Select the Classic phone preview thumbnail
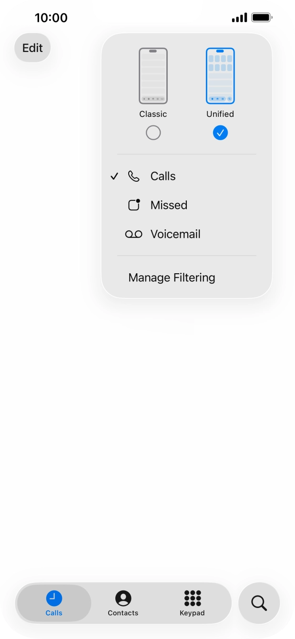Viewport: 295px width, 639px height. (x=153, y=75)
